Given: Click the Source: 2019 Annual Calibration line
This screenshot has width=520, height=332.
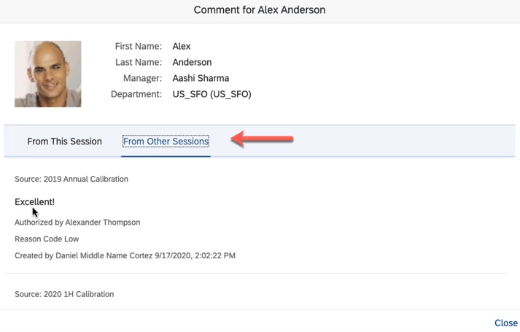Looking at the screenshot, I should point(71,179).
